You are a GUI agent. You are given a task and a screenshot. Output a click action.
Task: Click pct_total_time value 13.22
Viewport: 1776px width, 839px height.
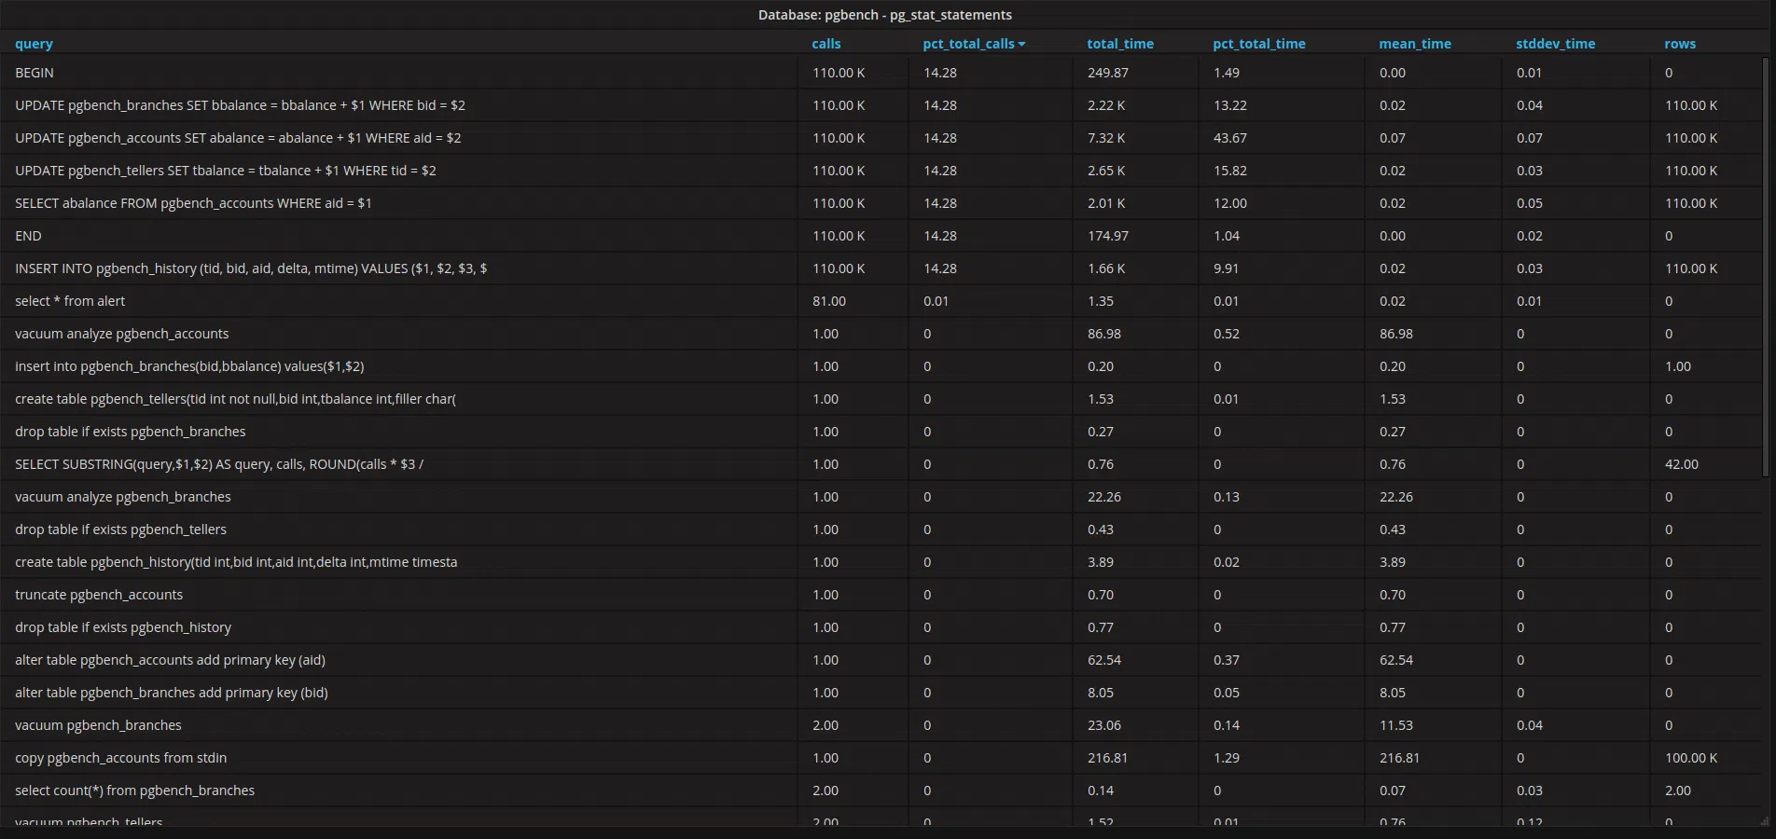click(1230, 105)
